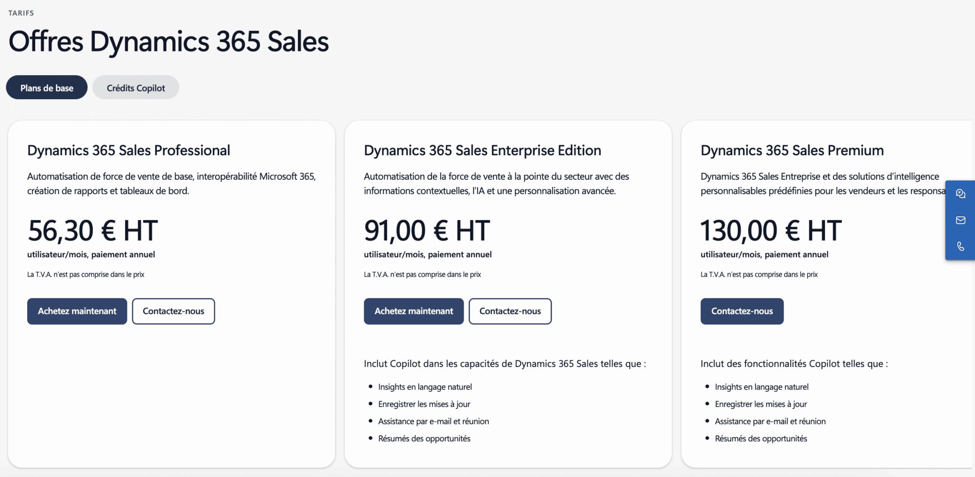Click Contactez-nous under Sales Professional
This screenshot has width=975, height=477.
(173, 311)
